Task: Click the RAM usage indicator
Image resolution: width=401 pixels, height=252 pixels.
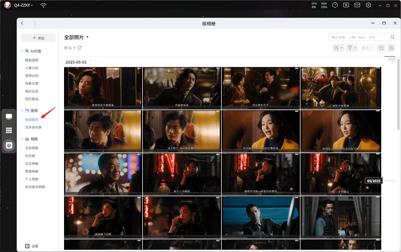Action: coord(324,5)
